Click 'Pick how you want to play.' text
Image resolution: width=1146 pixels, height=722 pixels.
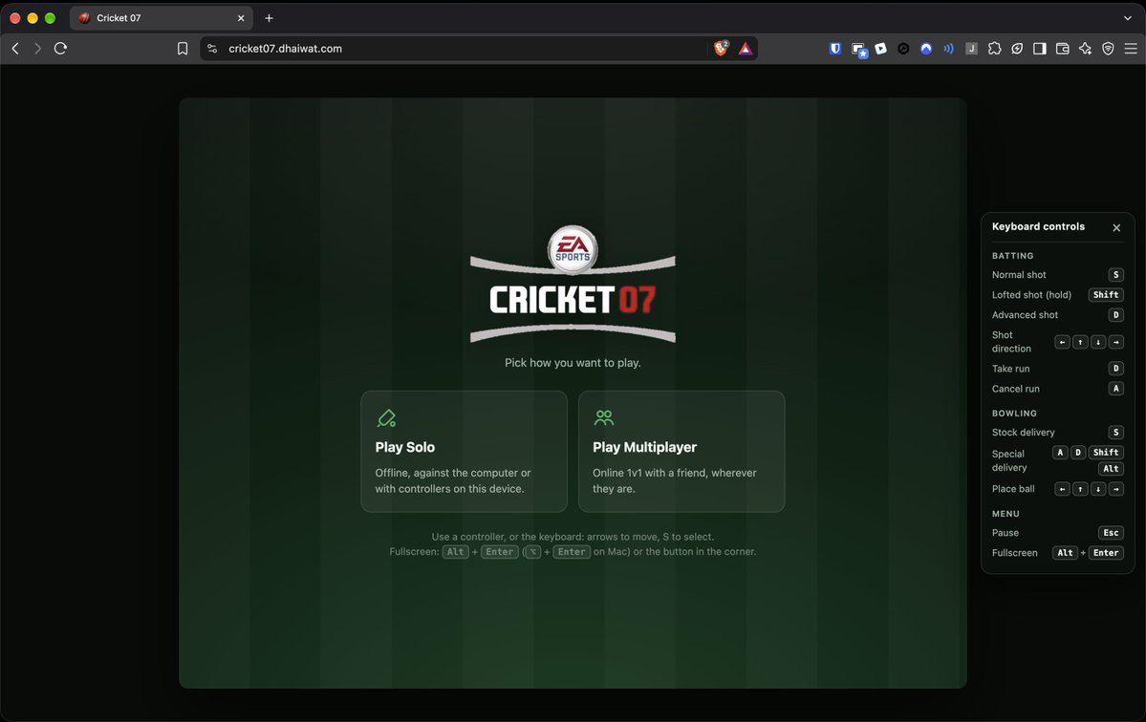(x=573, y=363)
